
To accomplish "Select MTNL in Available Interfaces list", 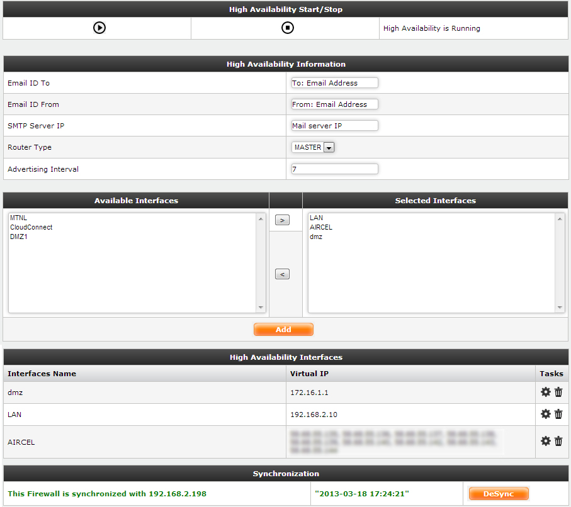I will coord(19,218).
